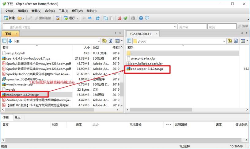Open the parent folder entry in remote pane
This screenshot has width=250, height=149.
point(183,53)
